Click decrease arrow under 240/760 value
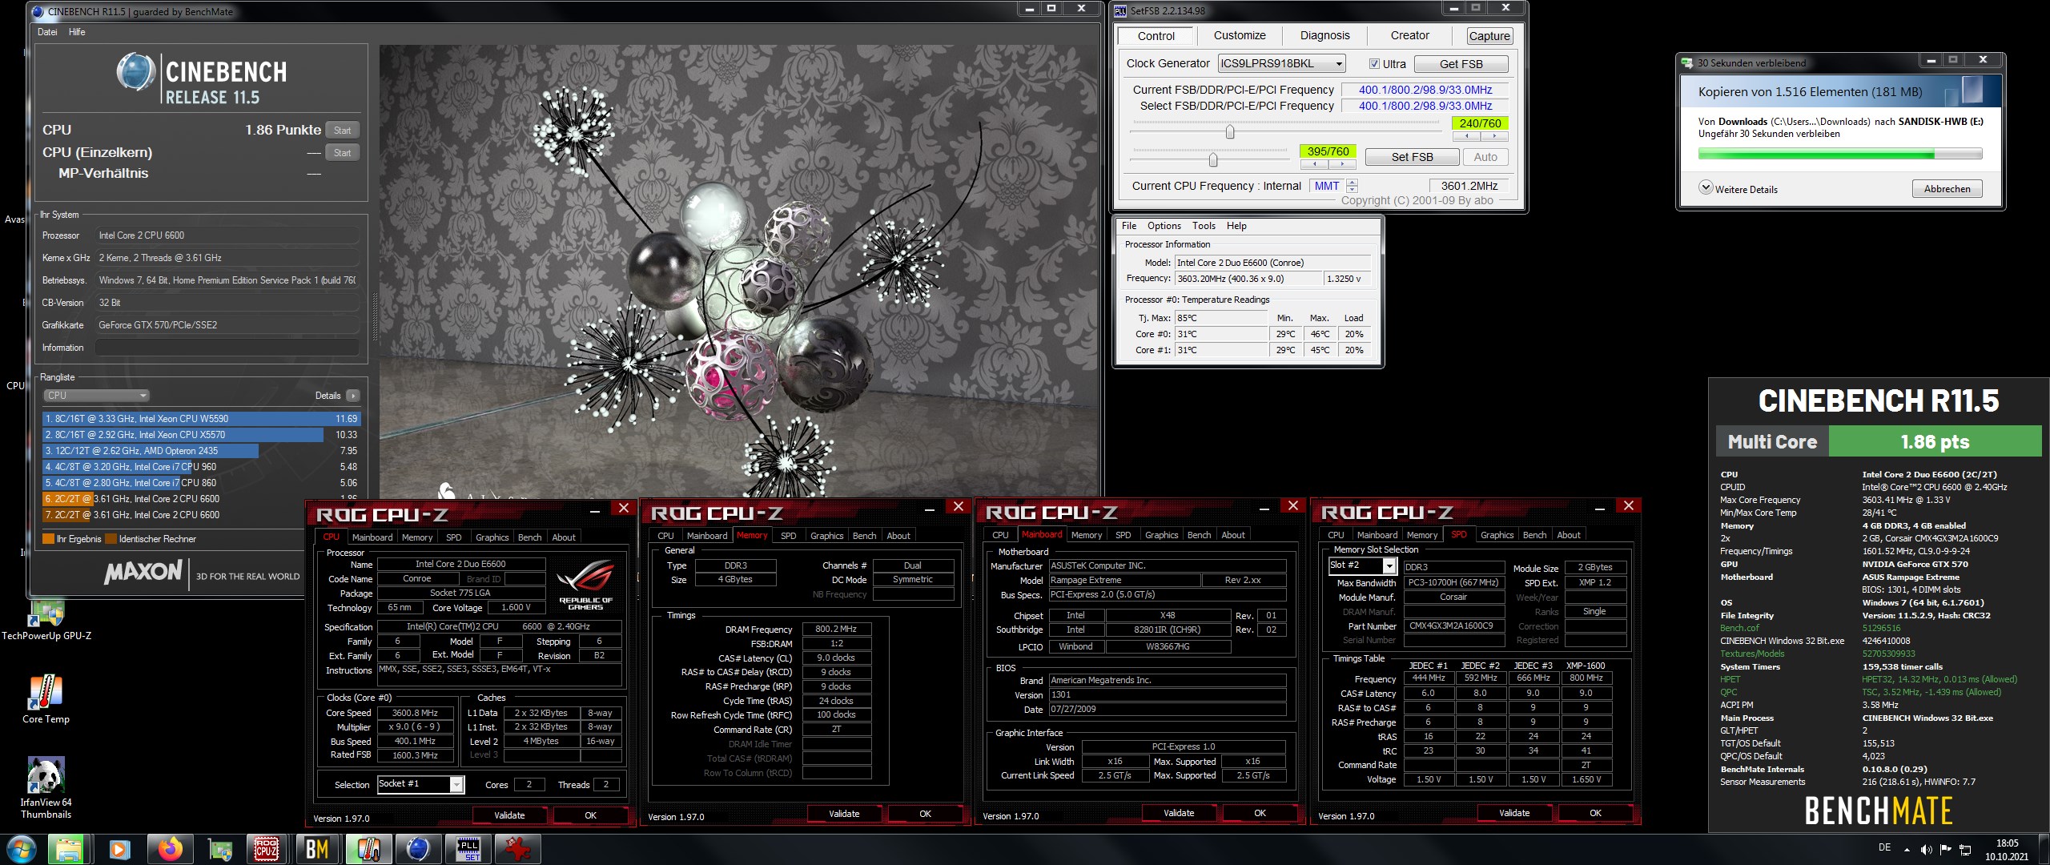2050x865 pixels. point(1466,136)
